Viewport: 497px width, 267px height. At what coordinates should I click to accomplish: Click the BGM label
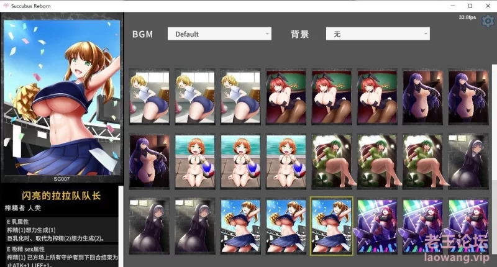point(143,34)
